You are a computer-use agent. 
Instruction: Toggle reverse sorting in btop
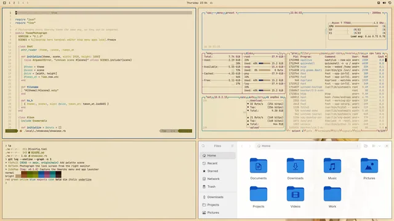350,53
